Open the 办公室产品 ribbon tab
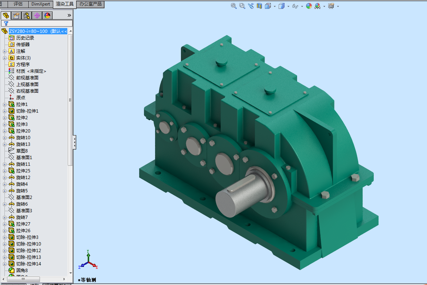The image size is (427, 285). (x=90, y=4)
